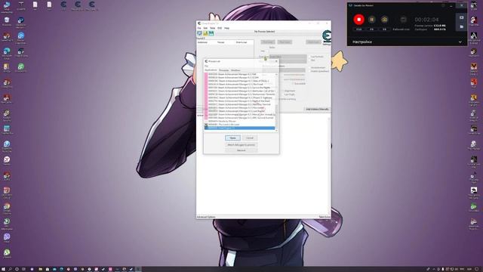This screenshot has height=272, width=483.
Task: Click the save floppy icon in Cheat Engine toolbar
Action: pos(211,33)
